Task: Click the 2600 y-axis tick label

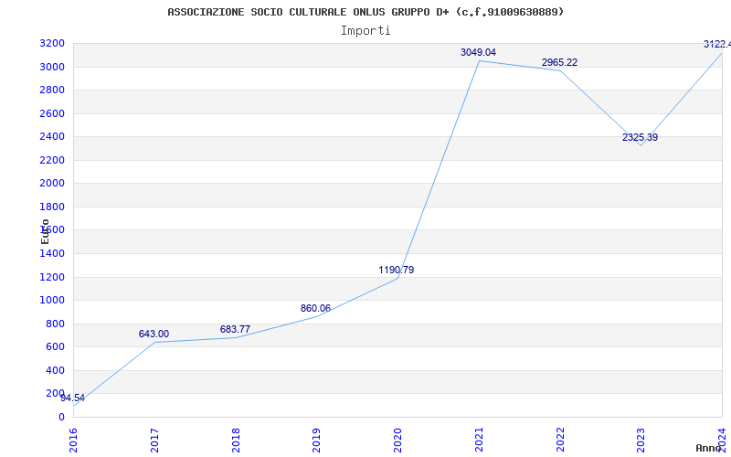Action: tap(52, 113)
